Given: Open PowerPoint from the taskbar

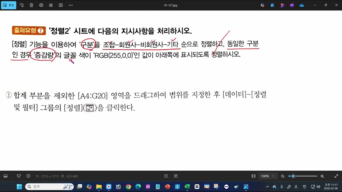Looking at the screenshot, I should coord(168,187).
